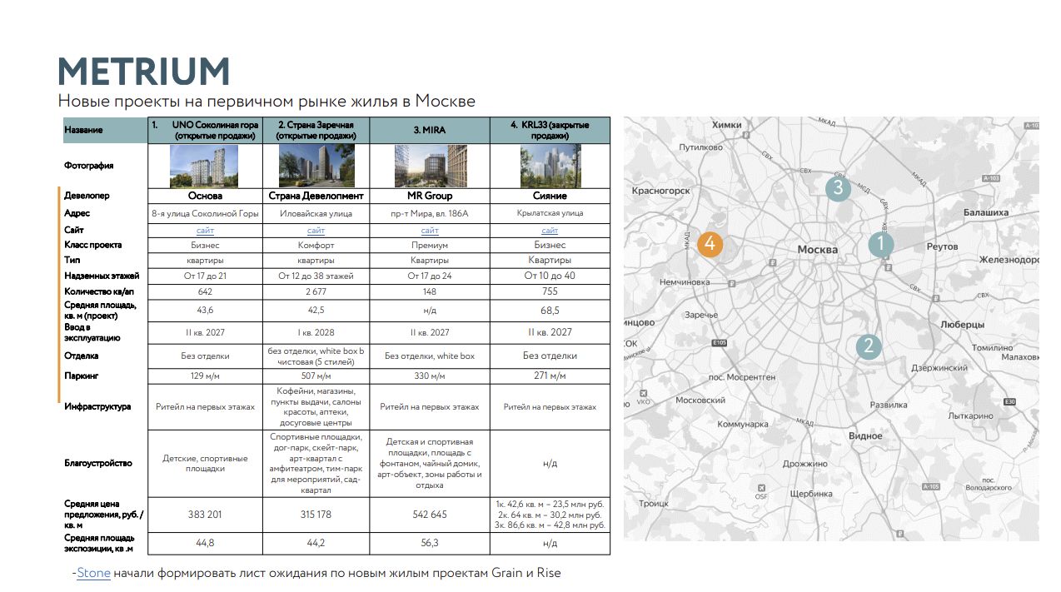This screenshot has height=592, width=1061.
Task: Click the 'Троицк' label on the map
Action: (654, 503)
